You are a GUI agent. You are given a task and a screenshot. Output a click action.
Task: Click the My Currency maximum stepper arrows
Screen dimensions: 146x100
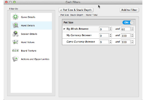[x=132, y=35]
